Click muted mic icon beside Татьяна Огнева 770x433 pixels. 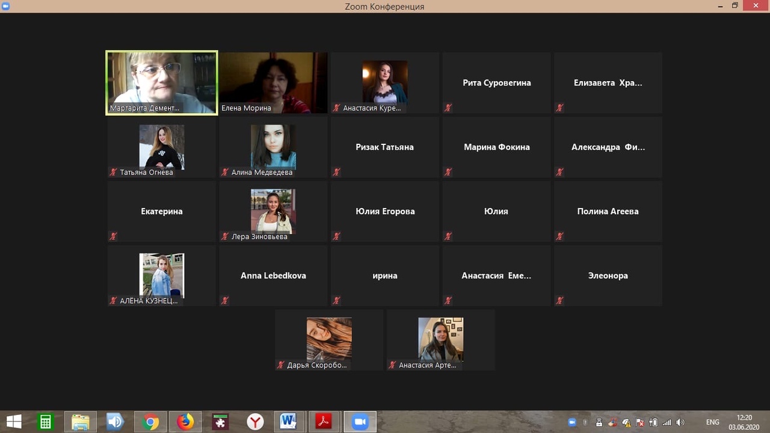[113, 172]
